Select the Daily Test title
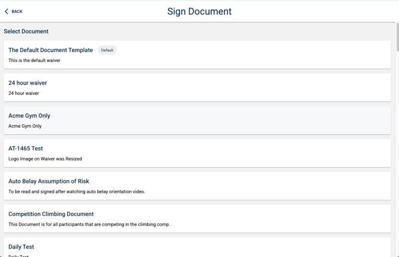The height and width of the screenshot is (257, 399). tap(21, 247)
